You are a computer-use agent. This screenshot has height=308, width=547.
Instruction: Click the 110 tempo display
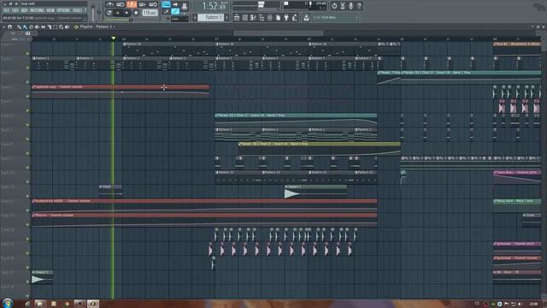point(150,13)
